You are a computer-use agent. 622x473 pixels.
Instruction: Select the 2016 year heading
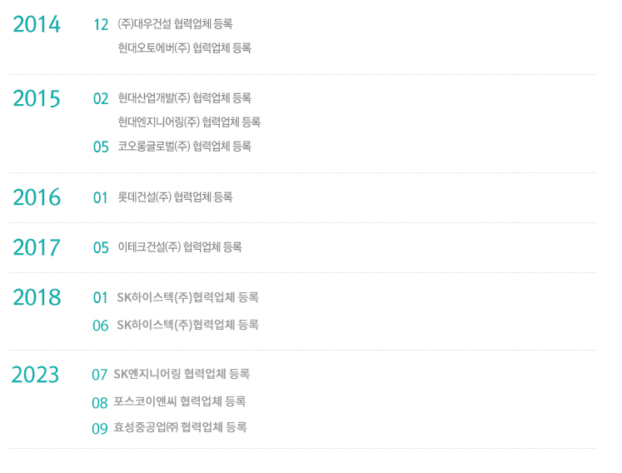point(37,197)
